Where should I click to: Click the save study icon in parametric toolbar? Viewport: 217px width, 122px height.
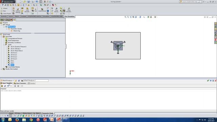click(19, 81)
